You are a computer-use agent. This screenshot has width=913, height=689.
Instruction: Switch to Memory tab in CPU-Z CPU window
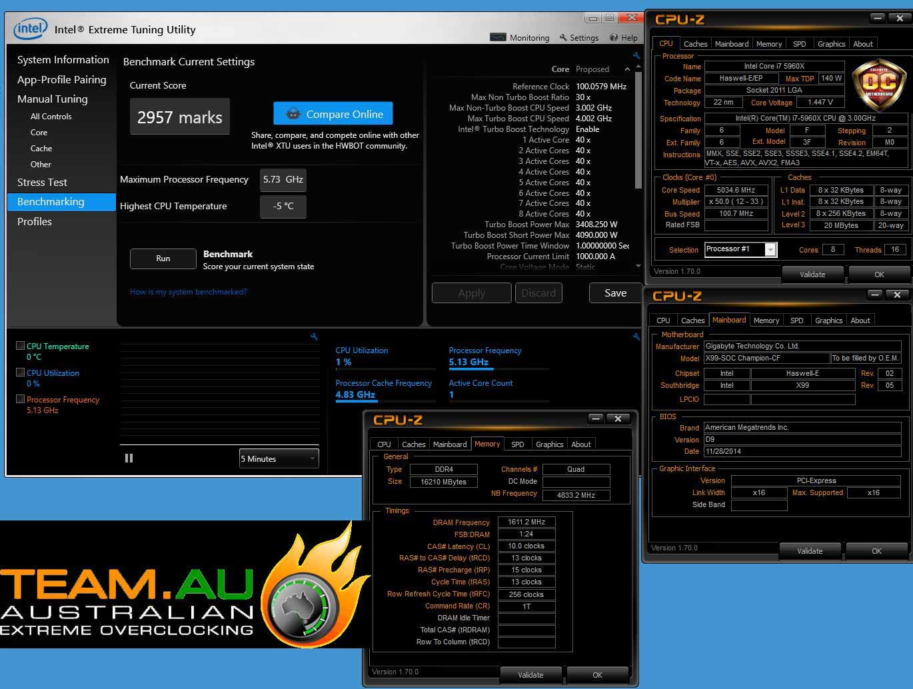click(x=769, y=44)
